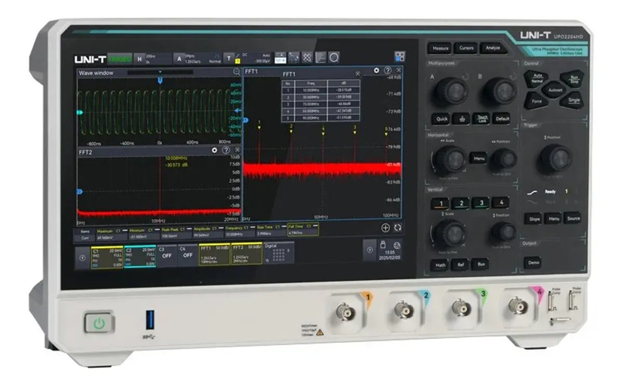Push the Auto Normal button
This screenshot has height=386, width=622.
536,78
